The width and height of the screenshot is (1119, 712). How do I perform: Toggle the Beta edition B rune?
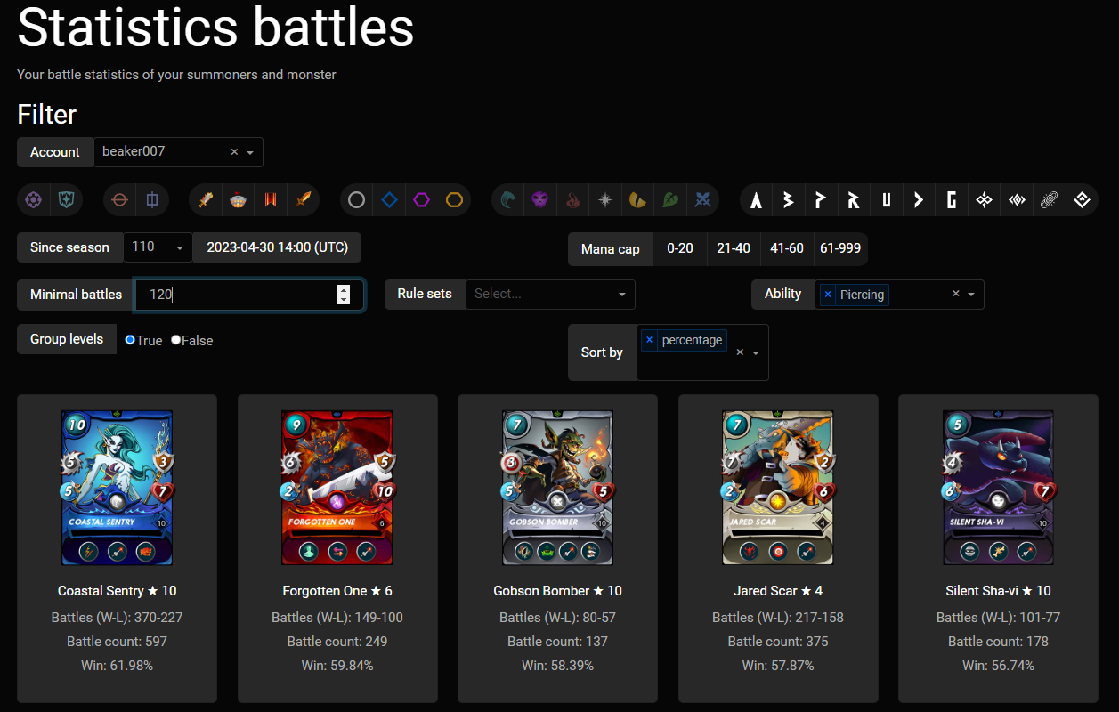[789, 200]
